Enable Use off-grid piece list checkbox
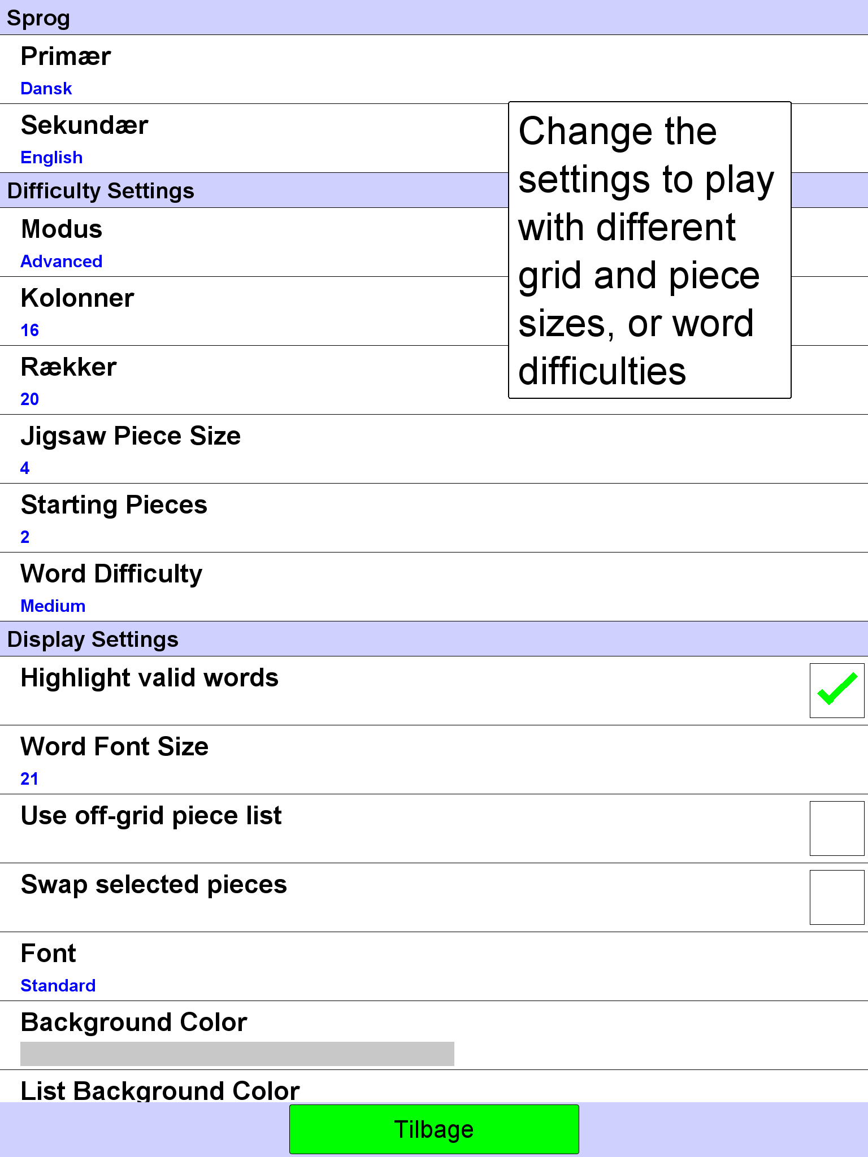Screen dimensions: 868x1157 tap(837, 828)
